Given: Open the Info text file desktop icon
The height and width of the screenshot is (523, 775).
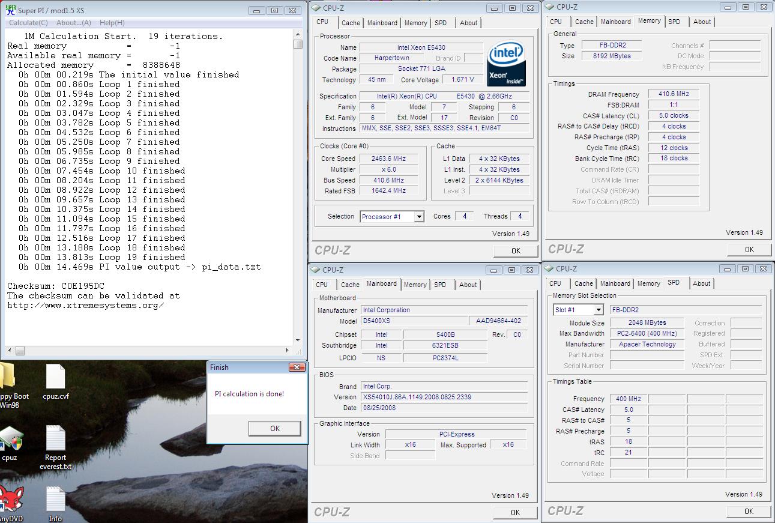Looking at the screenshot, I should point(55,503).
